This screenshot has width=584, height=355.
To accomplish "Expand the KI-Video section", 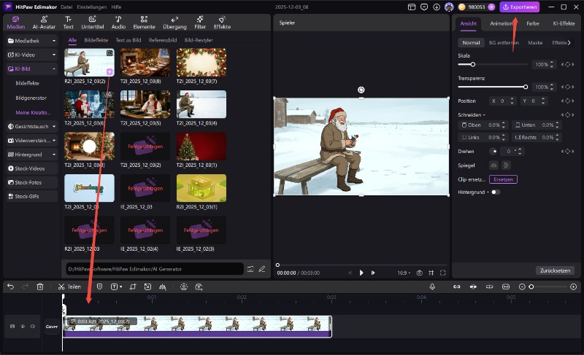I will coord(31,55).
